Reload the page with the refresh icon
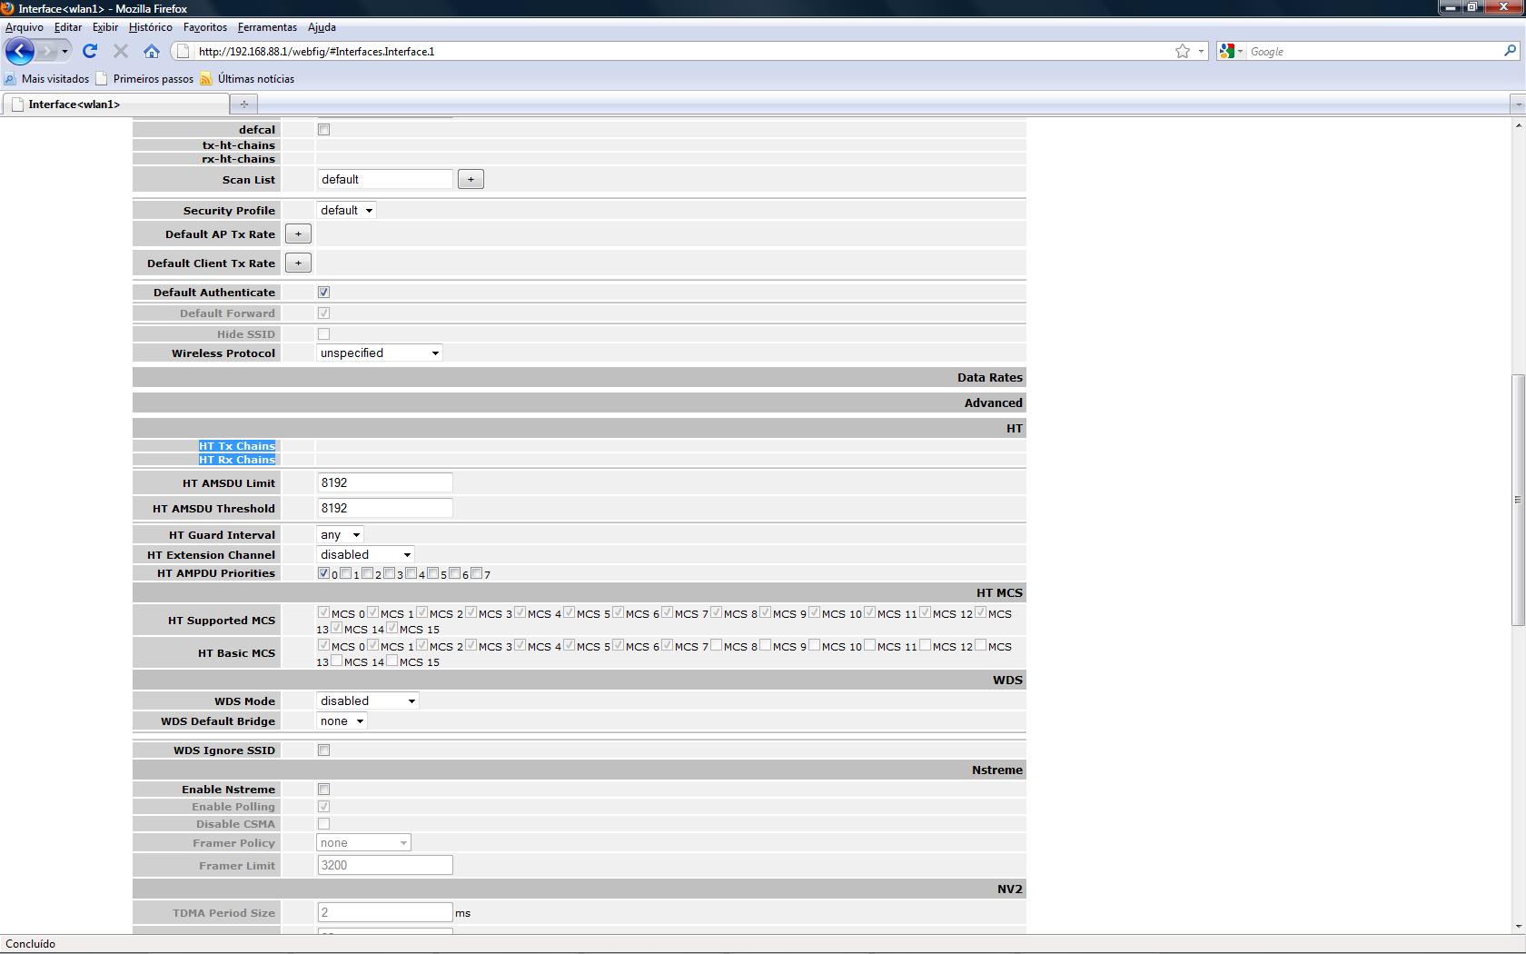This screenshot has height=954, width=1526. [x=89, y=51]
